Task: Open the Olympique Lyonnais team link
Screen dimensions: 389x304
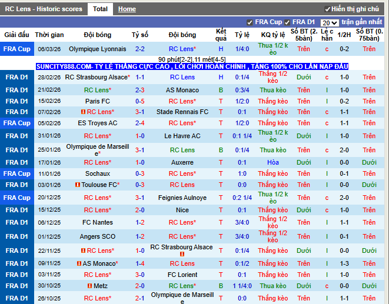Action: click(x=97, y=49)
